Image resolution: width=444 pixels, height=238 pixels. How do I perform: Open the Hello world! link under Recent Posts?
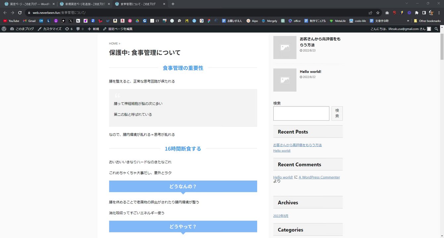coord(282,150)
